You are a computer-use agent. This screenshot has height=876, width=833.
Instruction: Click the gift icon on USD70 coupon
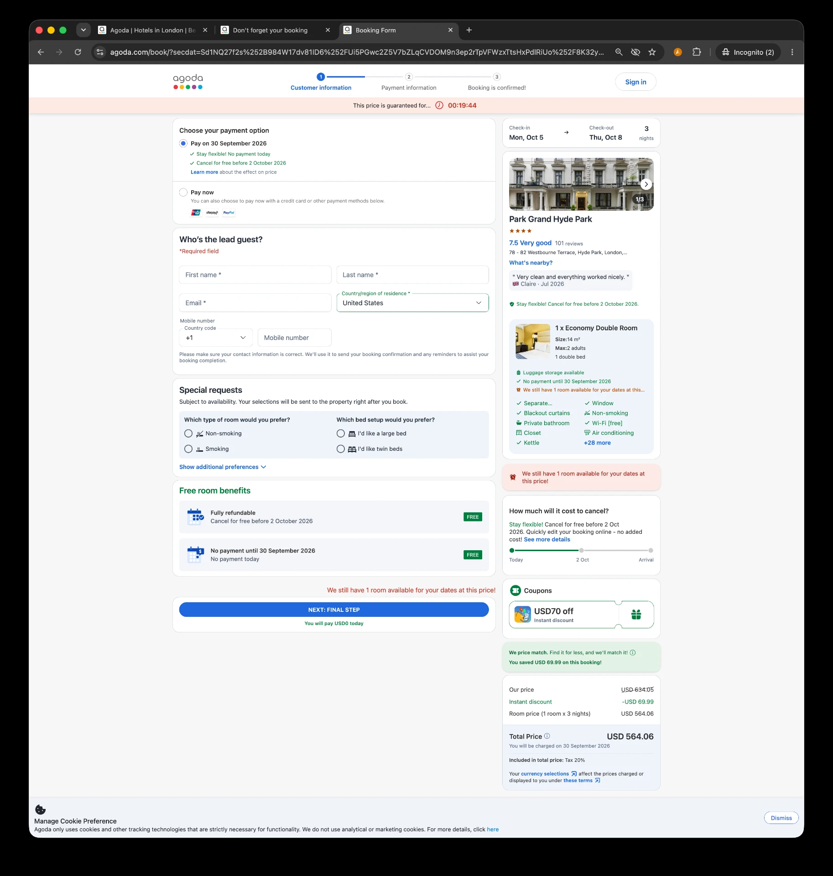[636, 615]
